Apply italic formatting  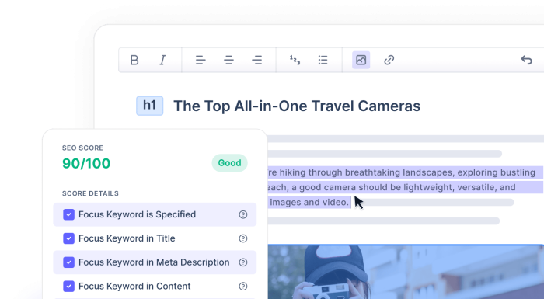tap(162, 60)
